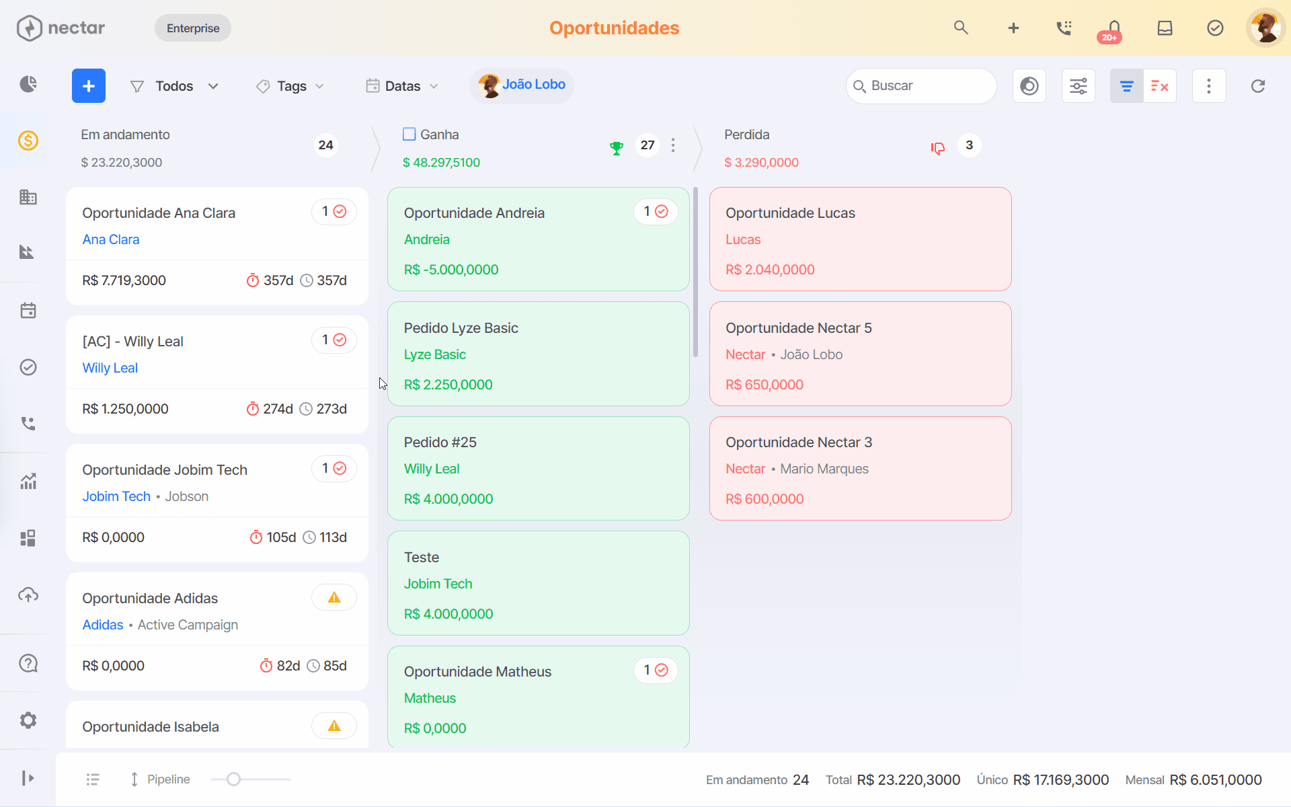Open the inbox tray icon in header
1291x807 pixels.
pos(1165,28)
